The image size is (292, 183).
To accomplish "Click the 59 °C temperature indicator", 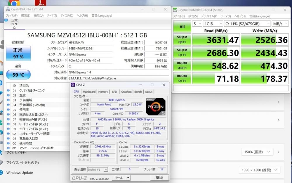I will [x=18, y=75].
